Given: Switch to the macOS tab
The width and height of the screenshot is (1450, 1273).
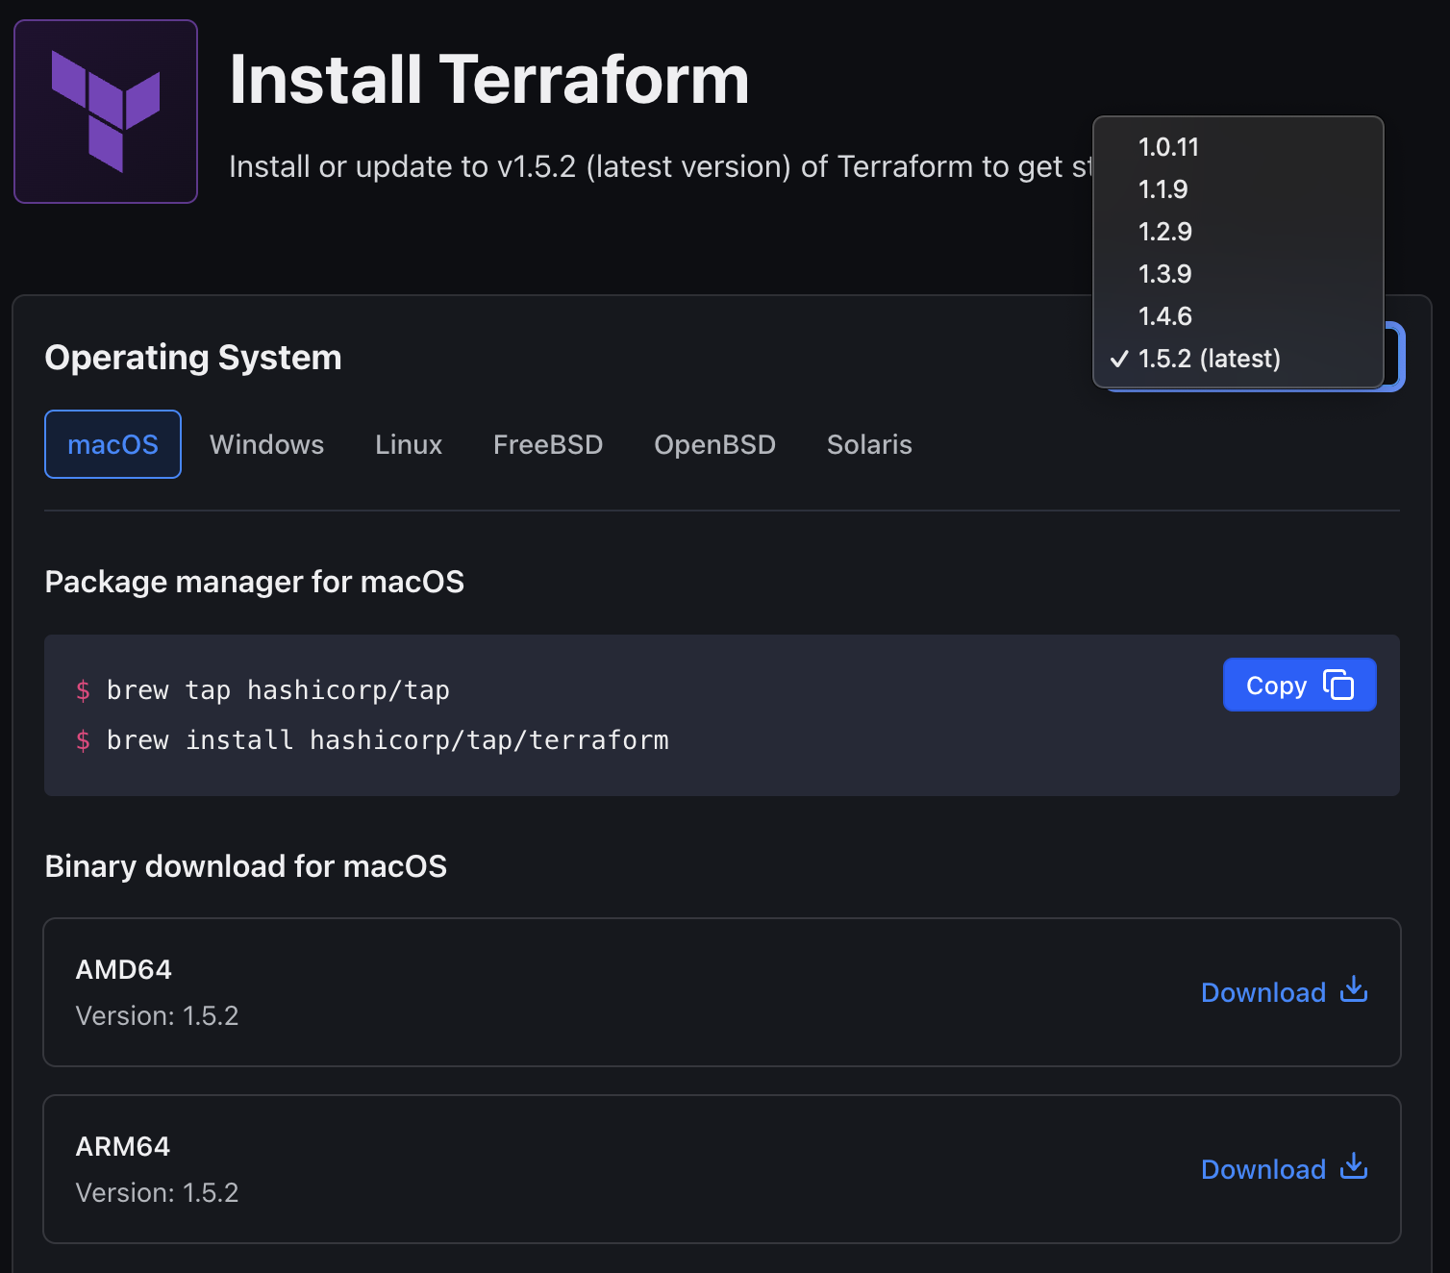Looking at the screenshot, I should (x=112, y=444).
